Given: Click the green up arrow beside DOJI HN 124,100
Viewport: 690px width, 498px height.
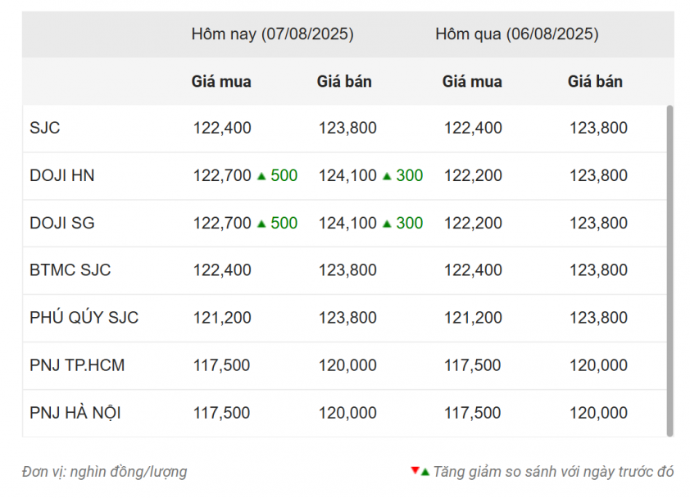Looking at the screenshot, I should (x=387, y=176).
